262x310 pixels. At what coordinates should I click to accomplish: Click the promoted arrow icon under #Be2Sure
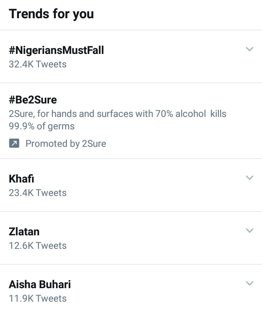click(x=14, y=144)
